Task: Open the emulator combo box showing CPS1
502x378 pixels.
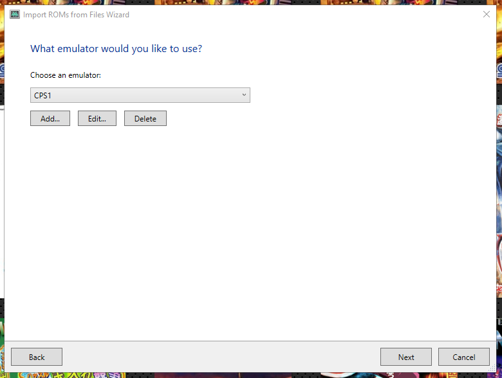Action: click(140, 95)
